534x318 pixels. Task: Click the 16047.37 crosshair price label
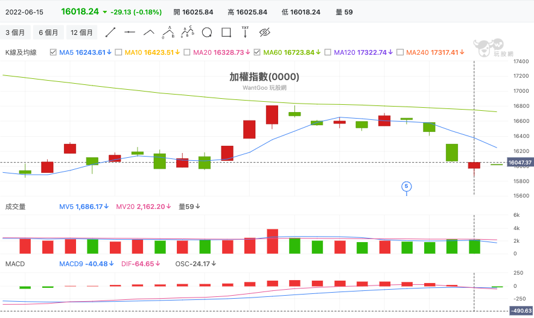(520, 163)
